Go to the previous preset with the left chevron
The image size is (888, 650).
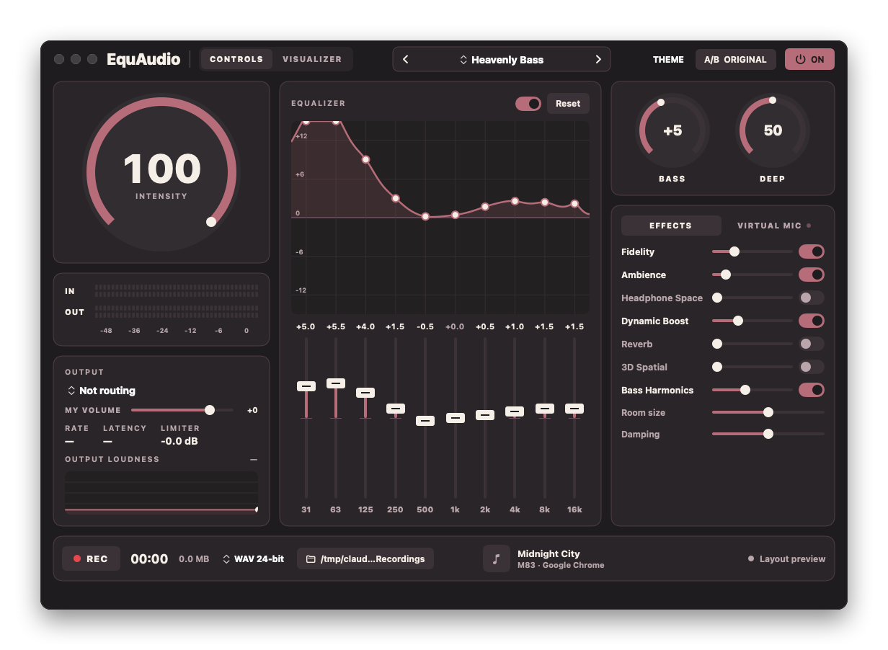point(406,60)
